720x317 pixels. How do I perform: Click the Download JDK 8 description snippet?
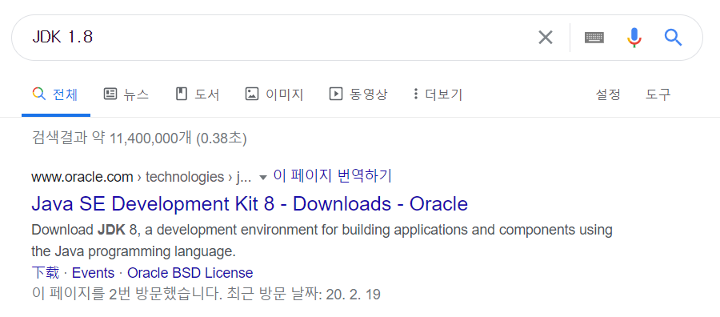pos(322,241)
